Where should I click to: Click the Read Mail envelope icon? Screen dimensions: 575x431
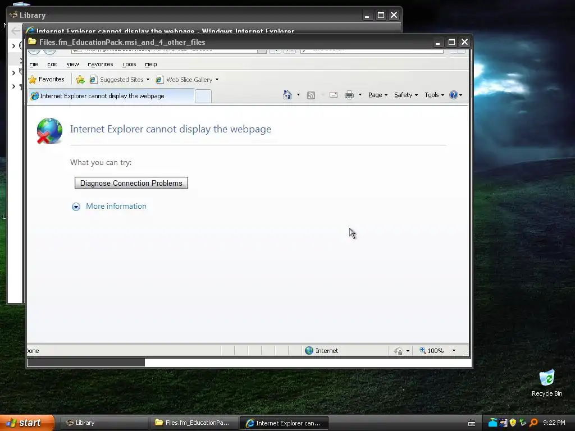point(334,95)
